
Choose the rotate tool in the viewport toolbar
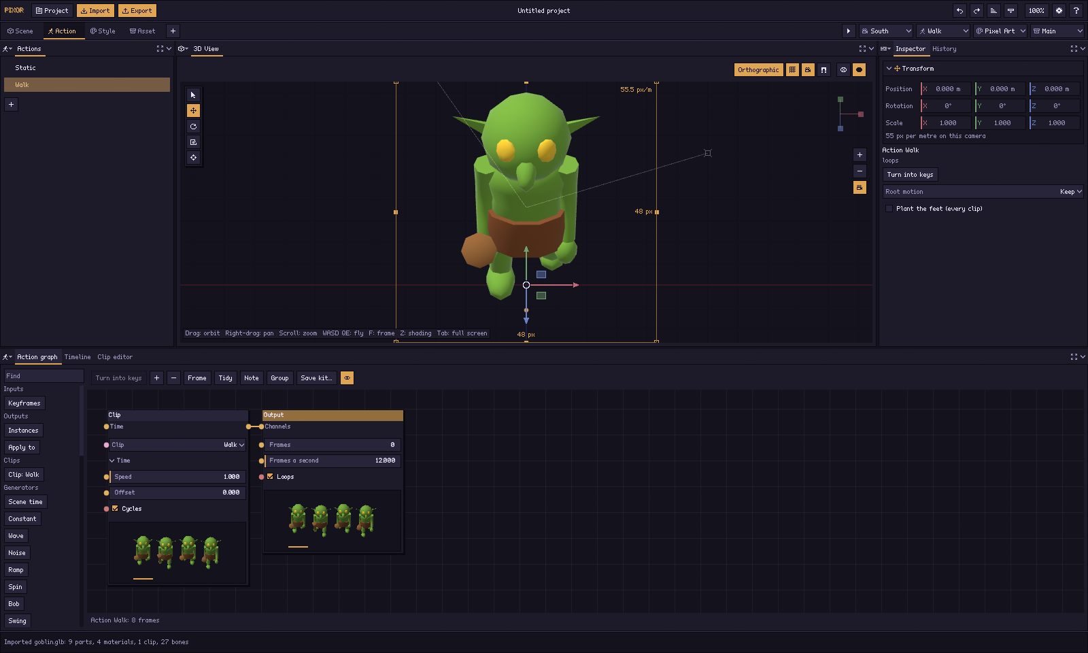[193, 127]
